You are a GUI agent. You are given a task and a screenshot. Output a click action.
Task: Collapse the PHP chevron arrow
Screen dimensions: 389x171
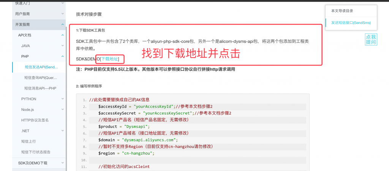pyautogui.click(x=63, y=56)
